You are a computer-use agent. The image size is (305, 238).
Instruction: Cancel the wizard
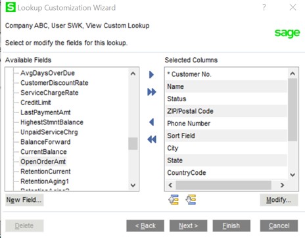[x=279, y=226]
